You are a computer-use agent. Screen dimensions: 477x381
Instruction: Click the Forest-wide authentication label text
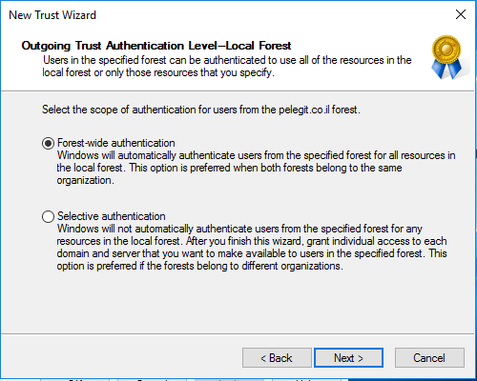tap(116, 143)
